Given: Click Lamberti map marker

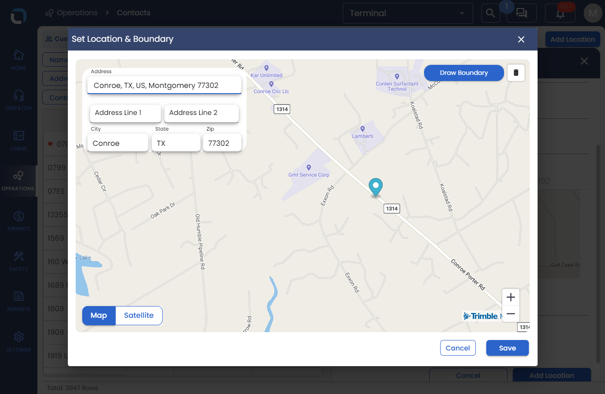Looking at the screenshot, I should point(362,129).
